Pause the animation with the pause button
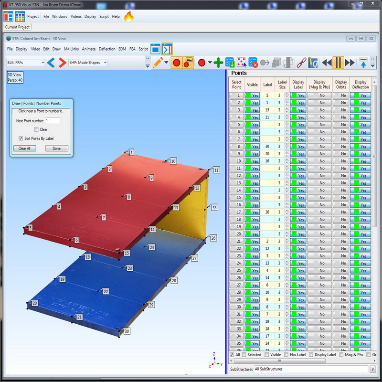Screen dimensions: 382x382 coord(339,63)
